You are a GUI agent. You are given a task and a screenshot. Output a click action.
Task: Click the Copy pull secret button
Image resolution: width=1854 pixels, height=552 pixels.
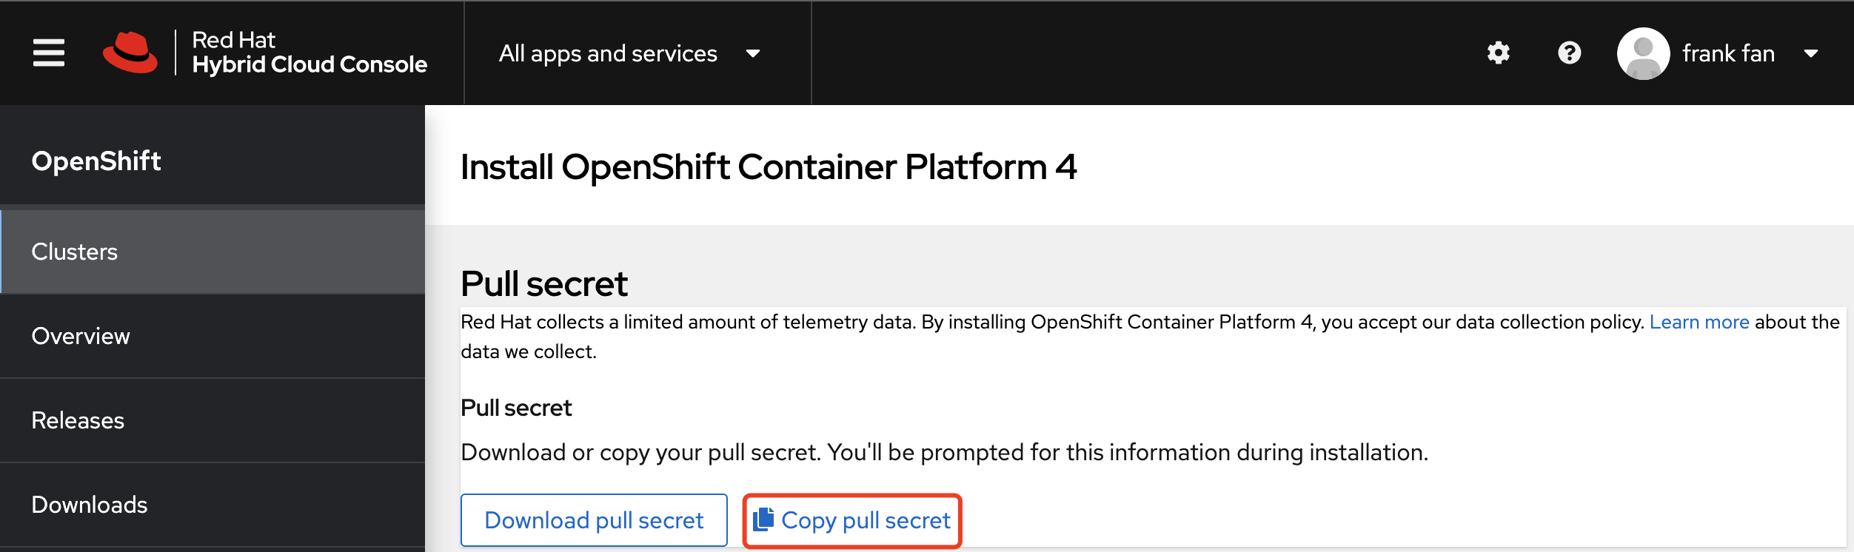851,520
